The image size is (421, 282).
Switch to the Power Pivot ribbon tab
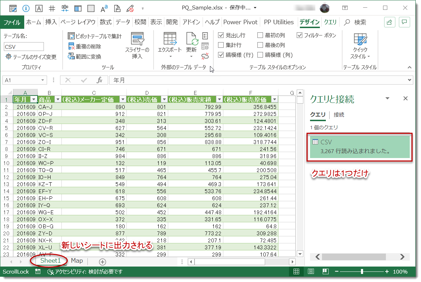pyautogui.click(x=240, y=22)
